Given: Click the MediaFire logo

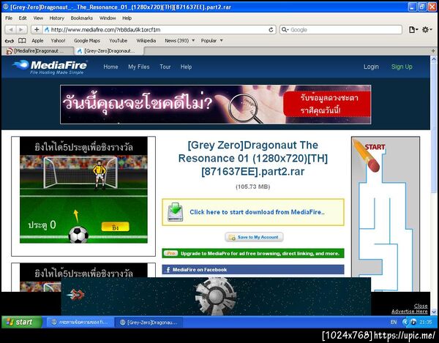Looking at the screenshot, I should point(50,67).
